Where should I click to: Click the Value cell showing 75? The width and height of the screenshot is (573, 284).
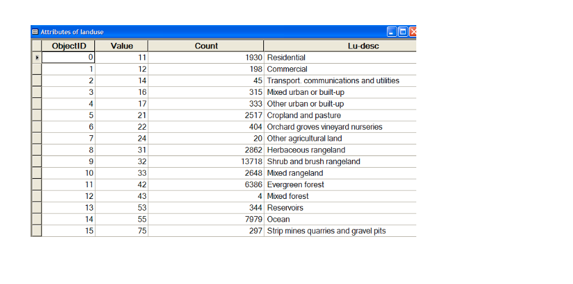pos(122,231)
